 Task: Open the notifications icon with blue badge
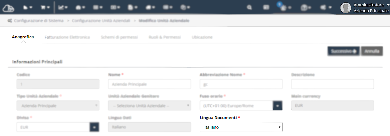click(284, 7)
